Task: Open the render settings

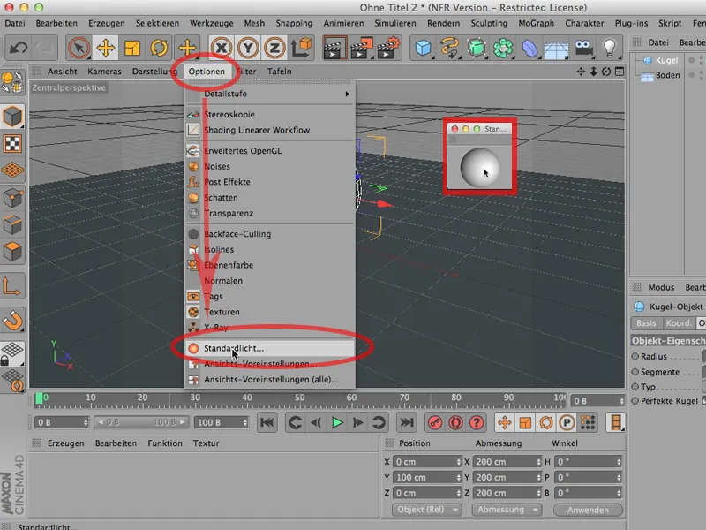Action: click(x=388, y=49)
